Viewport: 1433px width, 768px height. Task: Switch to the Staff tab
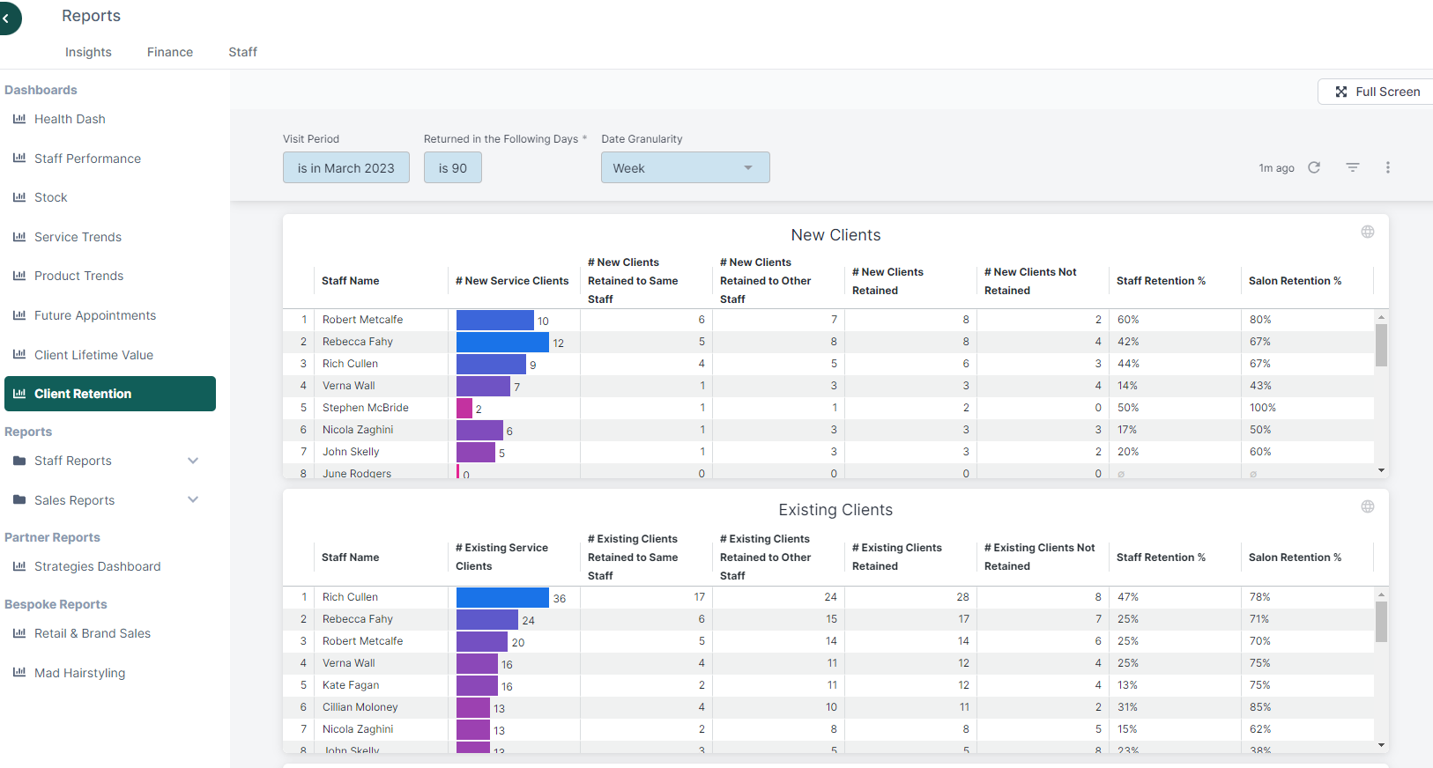pyautogui.click(x=242, y=52)
